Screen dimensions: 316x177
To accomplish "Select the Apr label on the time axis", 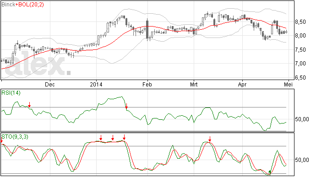I will tap(242, 84).
